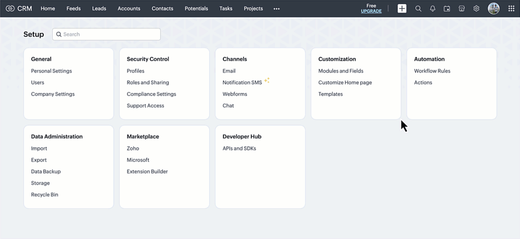The width and height of the screenshot is (520, 239).
Task: Click the Setup search field
Action: pyautogui.click(x=106, y=34)
